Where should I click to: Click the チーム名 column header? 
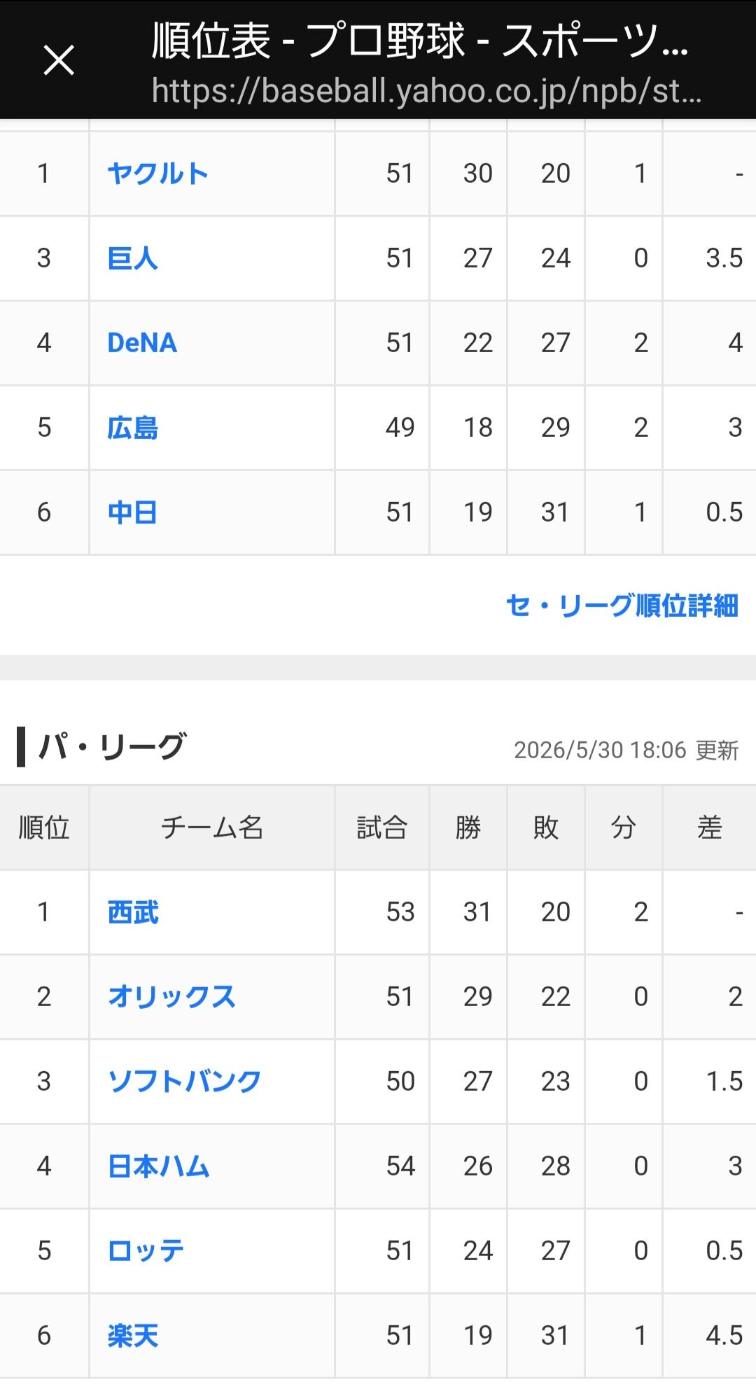coord(212,828)
